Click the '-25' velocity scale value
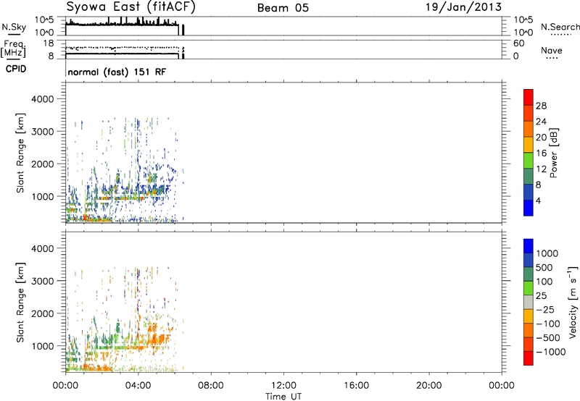 545,309
